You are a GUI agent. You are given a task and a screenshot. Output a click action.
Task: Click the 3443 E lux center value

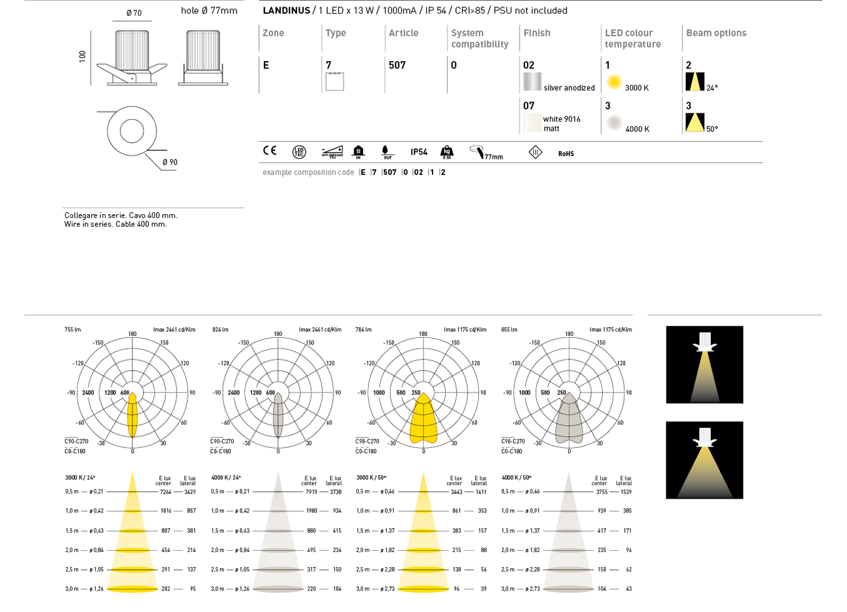[457, 492]
